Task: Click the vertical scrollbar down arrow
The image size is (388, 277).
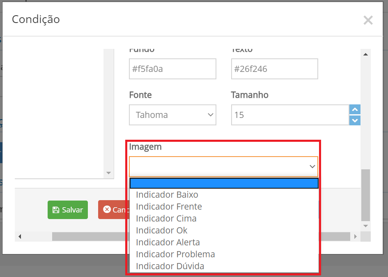Action: 365,226
